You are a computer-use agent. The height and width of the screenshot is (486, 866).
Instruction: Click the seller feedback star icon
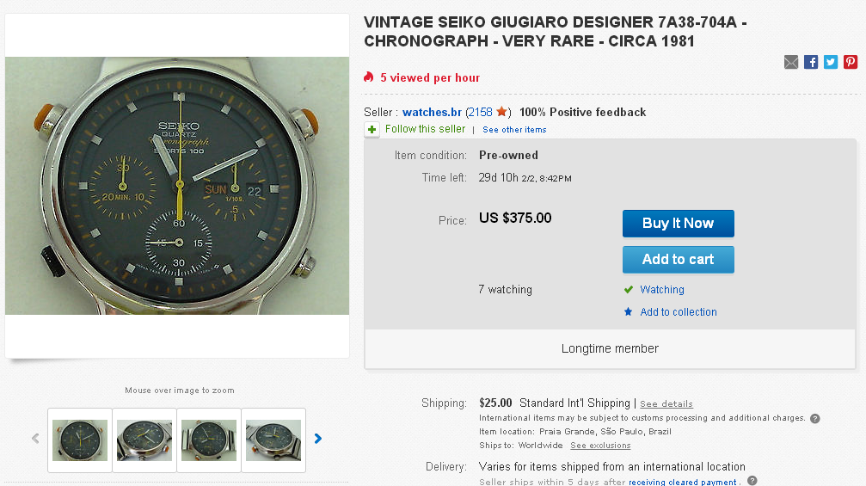tap(502, 112)
